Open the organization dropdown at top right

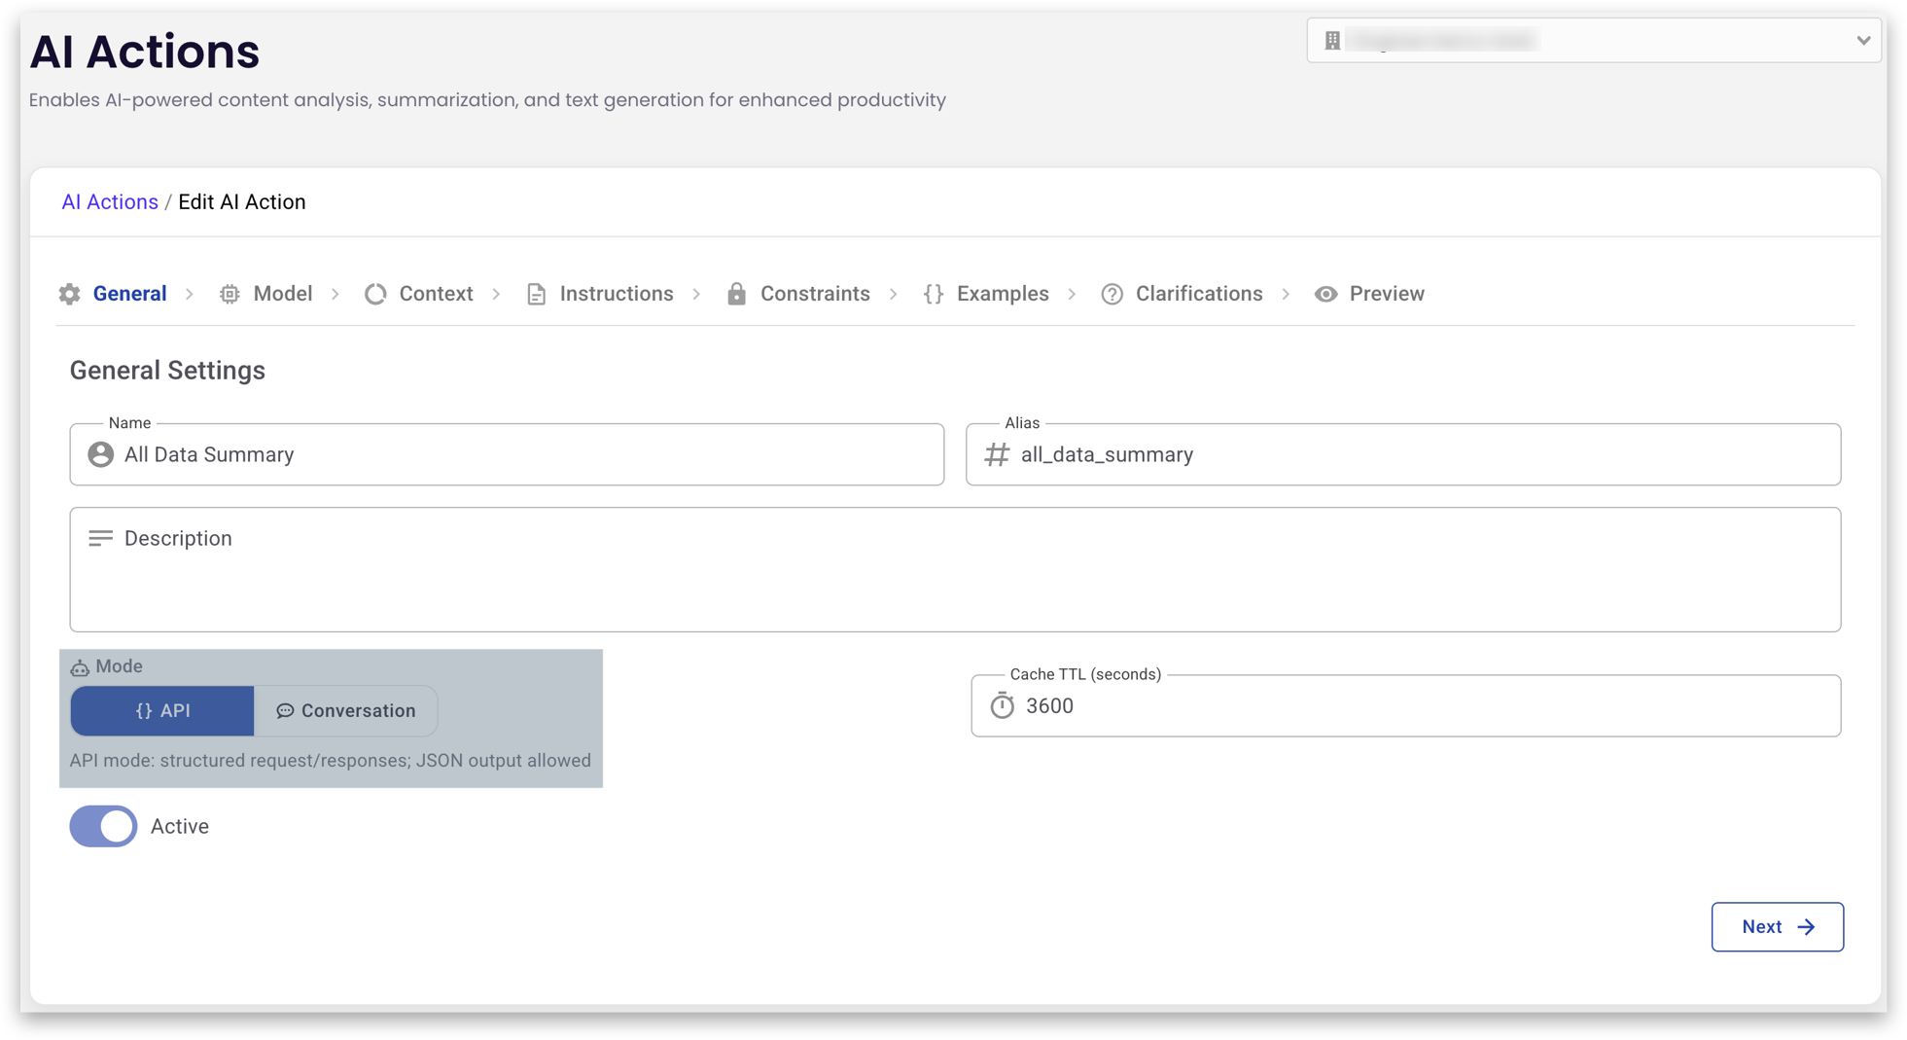[1591, 41]
